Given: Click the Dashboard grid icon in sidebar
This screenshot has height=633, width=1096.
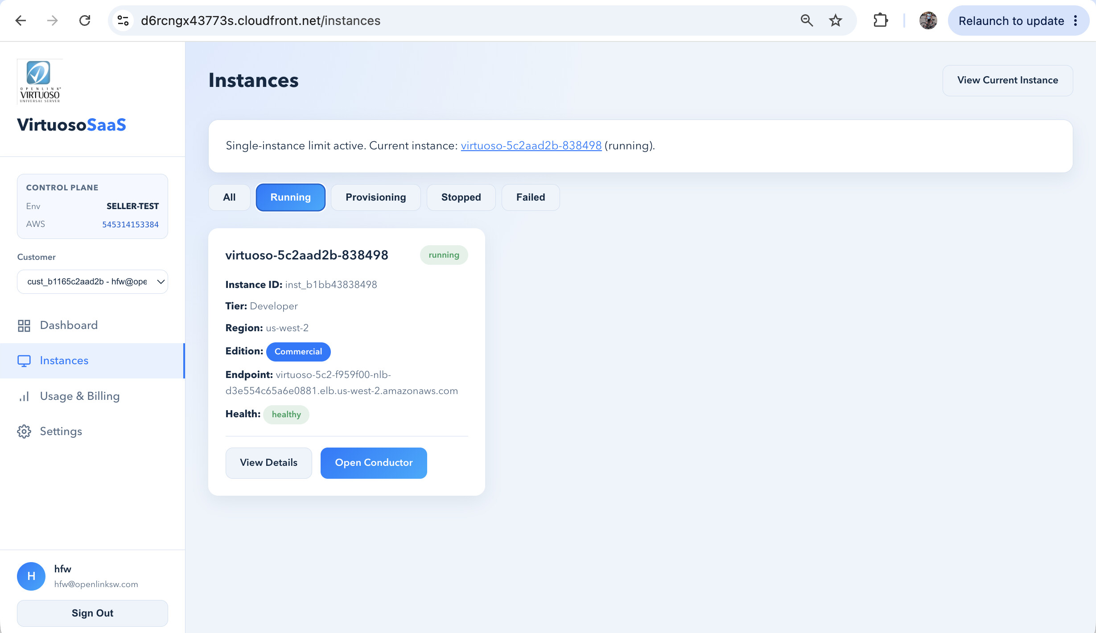Looking at the screenshot, I should click(24, 325).
